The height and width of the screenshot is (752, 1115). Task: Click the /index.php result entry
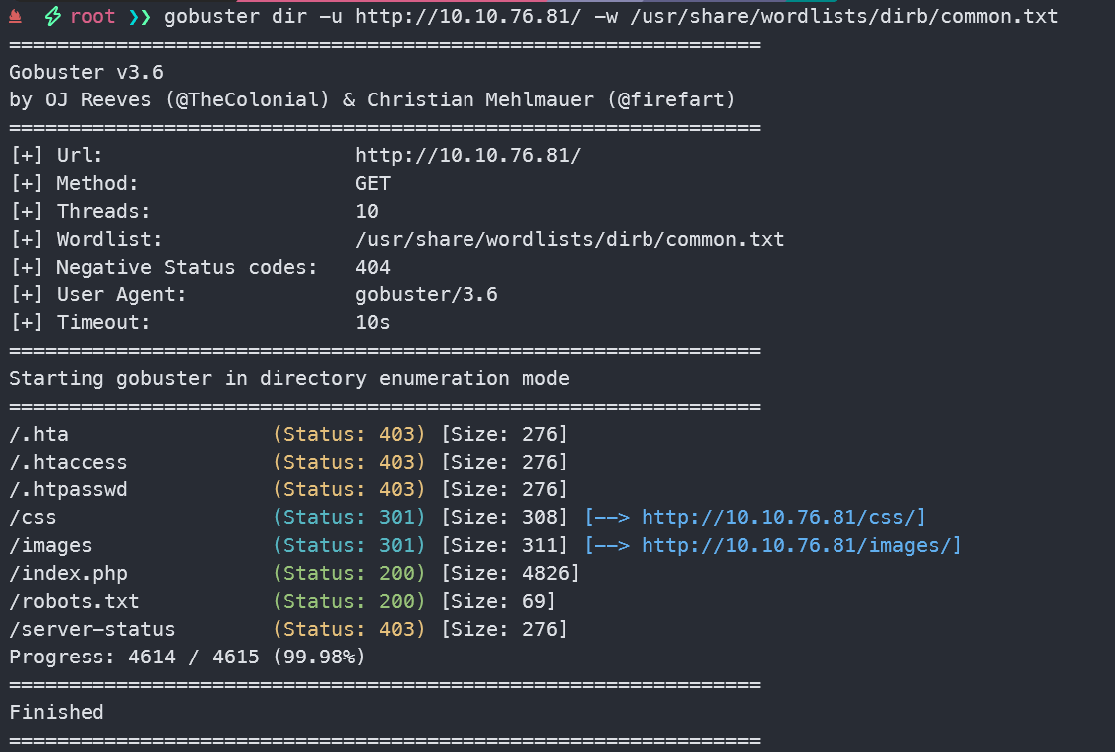click(x=69, y=573)
